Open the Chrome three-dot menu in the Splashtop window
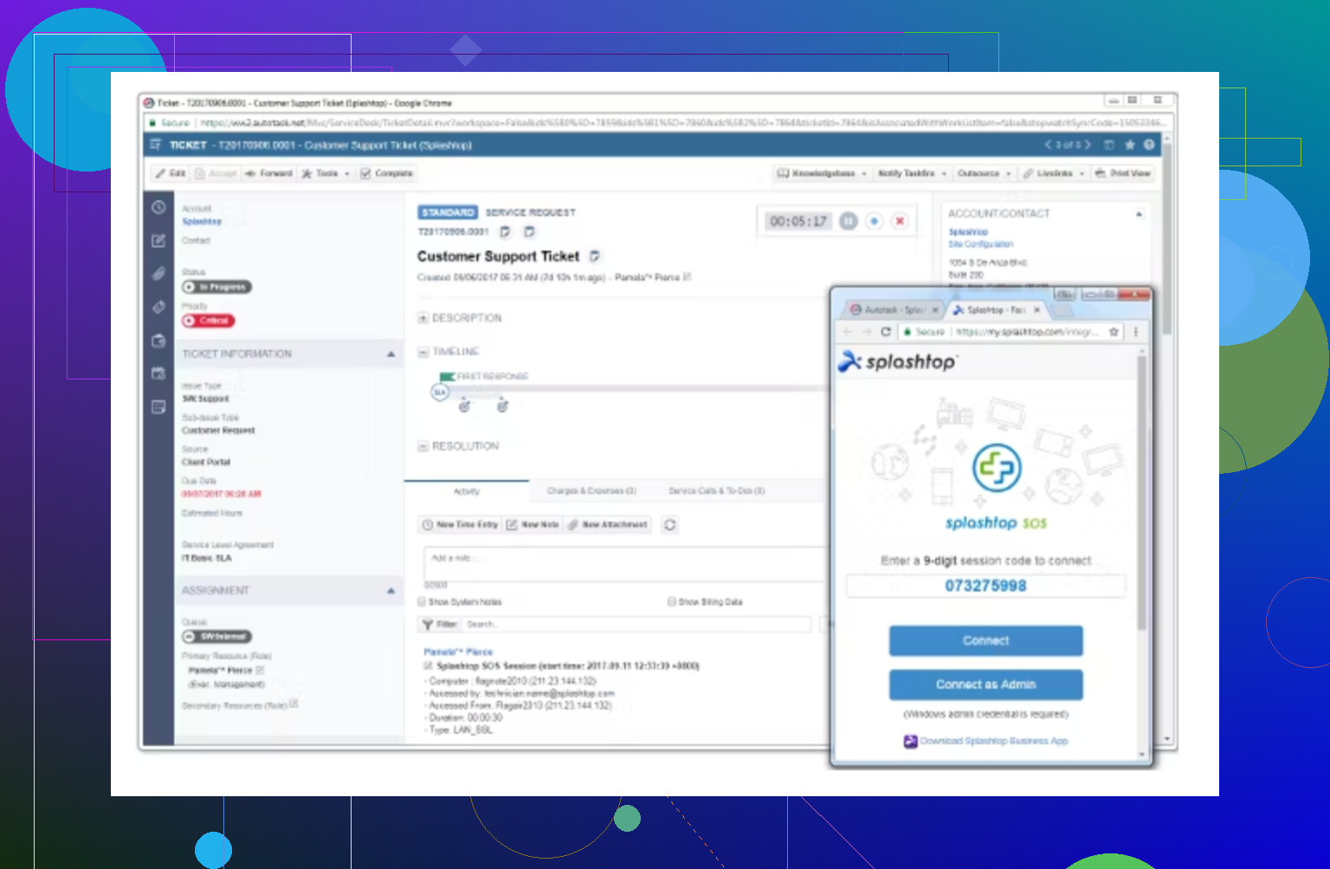The height and width of the screenshot is (869, 1330). 1136,332
